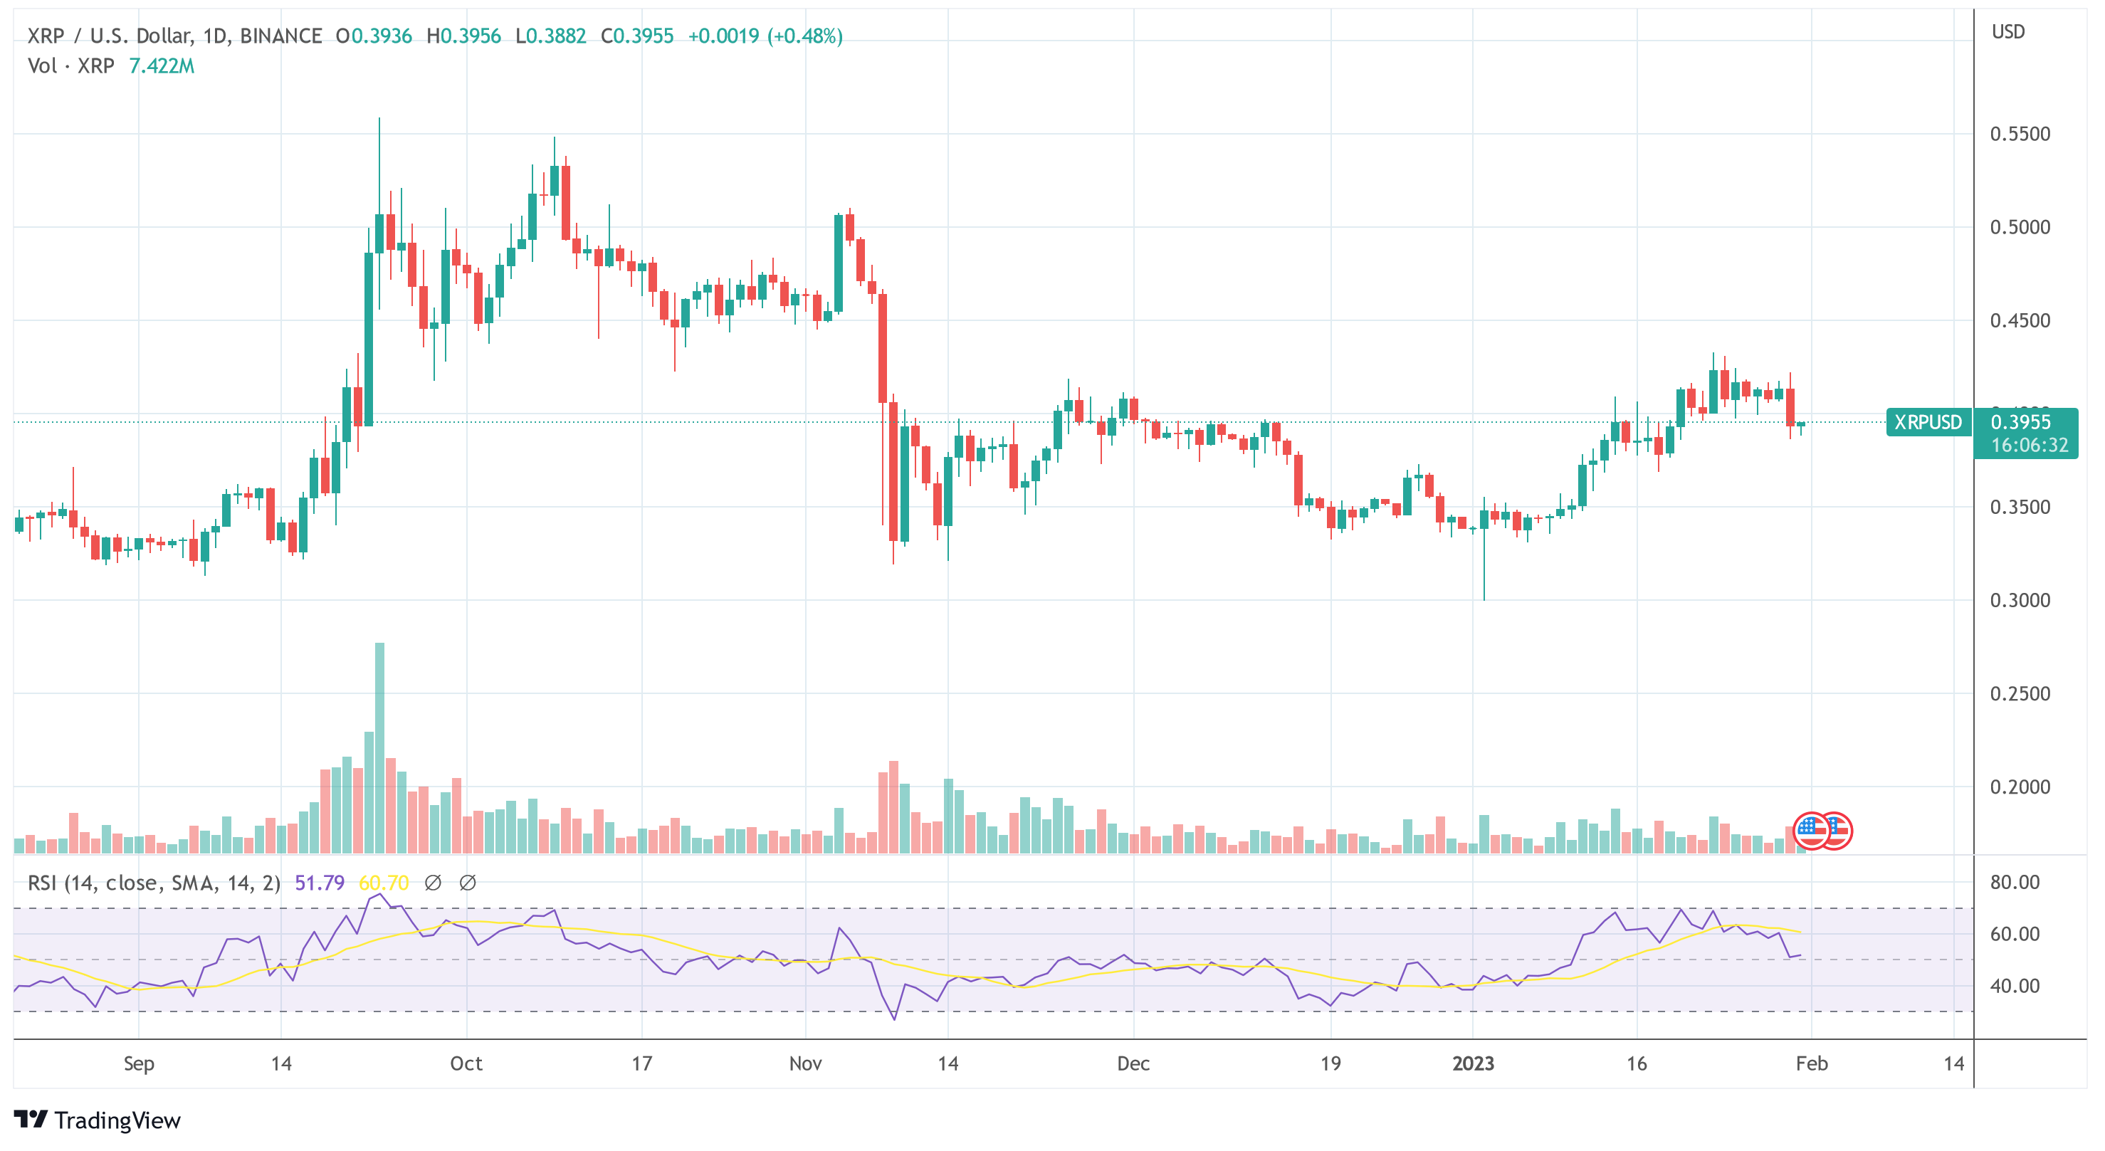Click the 0.5500 price axis label
Screen dimensions: 2105x1151
point(2020,134)
